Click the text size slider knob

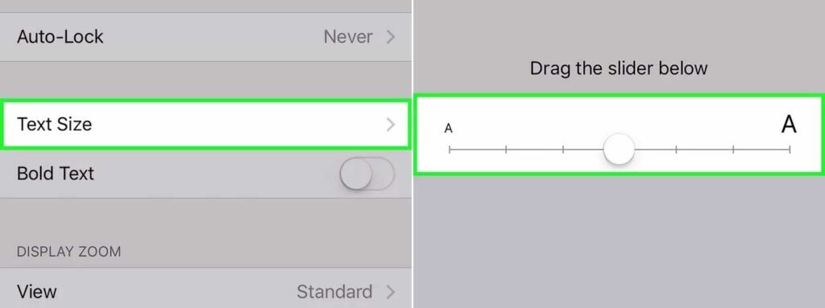(x=619, y=150)
